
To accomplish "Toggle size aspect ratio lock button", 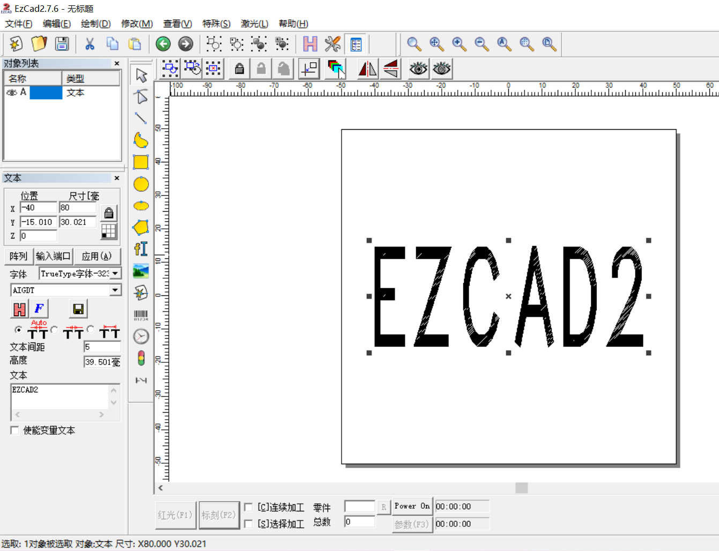I will pyautogui.click(x=109, y=213).
